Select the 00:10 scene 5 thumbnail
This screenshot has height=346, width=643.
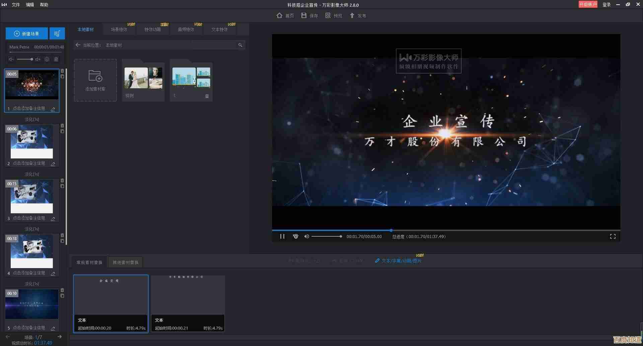click(32, 304)
